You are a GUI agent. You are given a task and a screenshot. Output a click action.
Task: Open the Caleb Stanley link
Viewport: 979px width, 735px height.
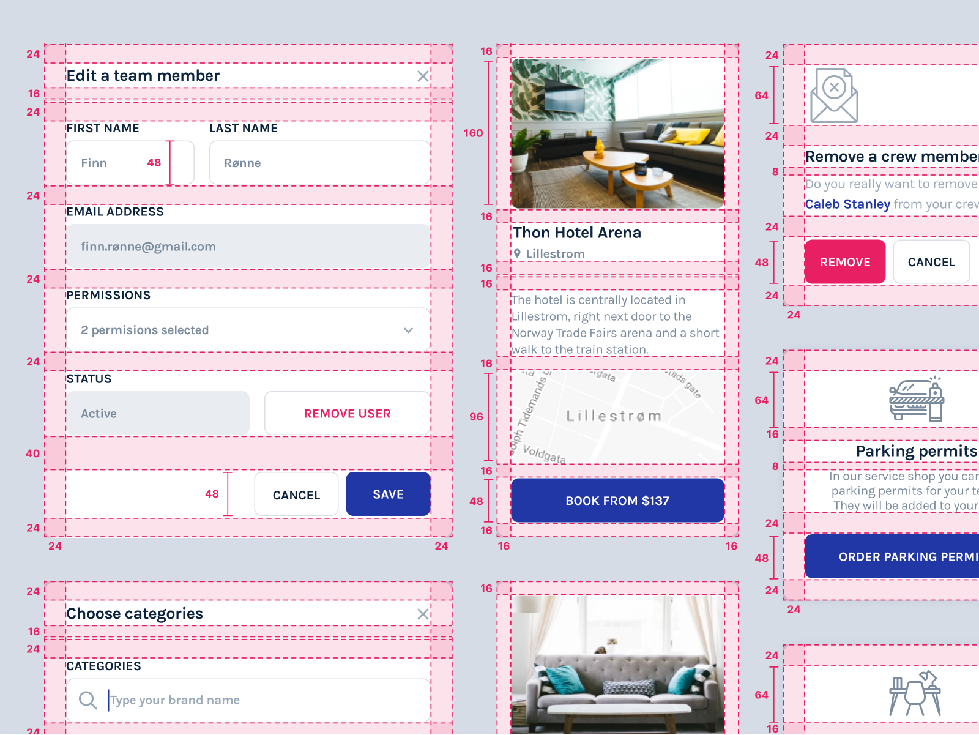pos(848,204)
